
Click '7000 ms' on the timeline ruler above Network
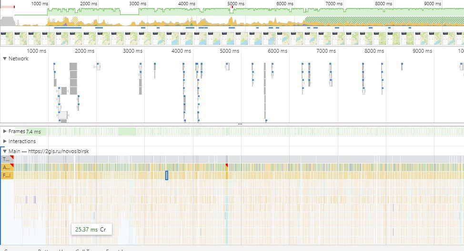(x=326, y=51)
